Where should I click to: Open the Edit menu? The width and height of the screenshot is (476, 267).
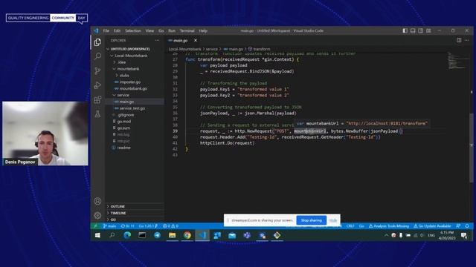click(118, 30)
